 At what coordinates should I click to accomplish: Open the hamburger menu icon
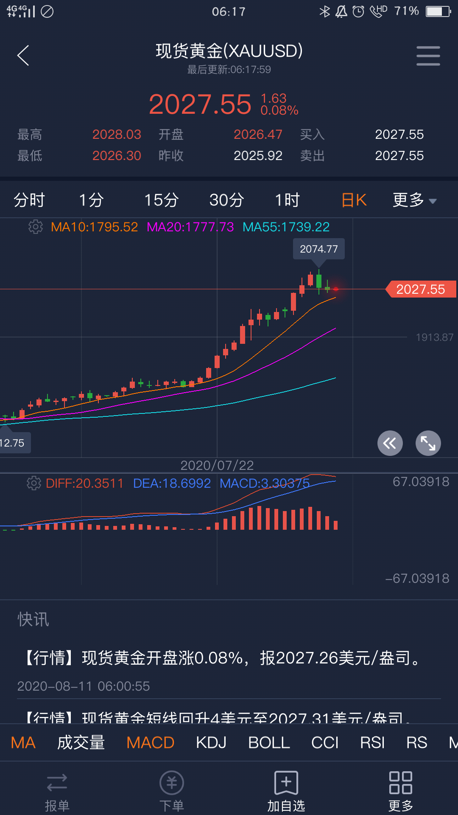tap(428, 56)
